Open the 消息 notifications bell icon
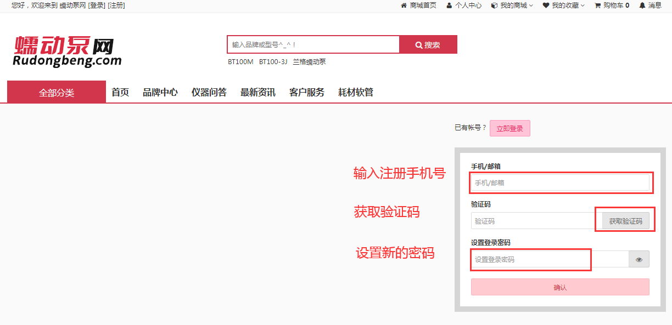 tap(641, 5)
